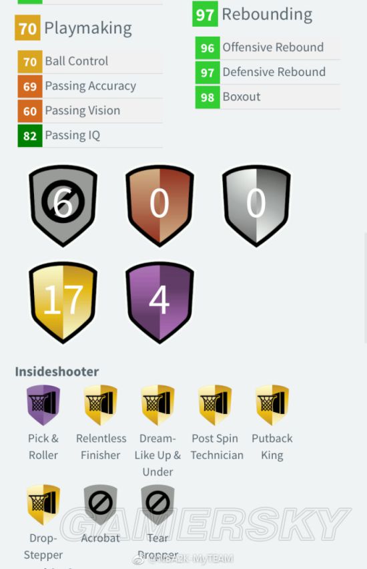Click the Post Spin Technician badge icon
This screenshot has width=367, height=569.
215,405
